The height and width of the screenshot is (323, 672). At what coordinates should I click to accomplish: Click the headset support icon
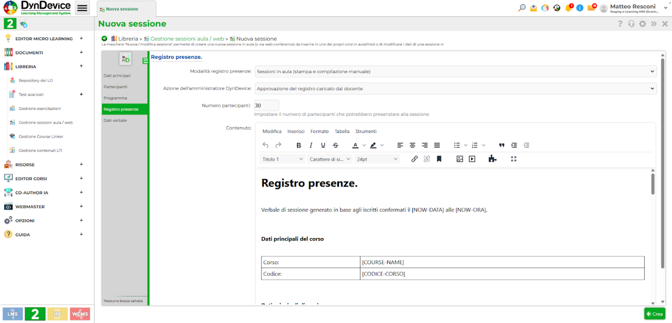pos(631,24)
